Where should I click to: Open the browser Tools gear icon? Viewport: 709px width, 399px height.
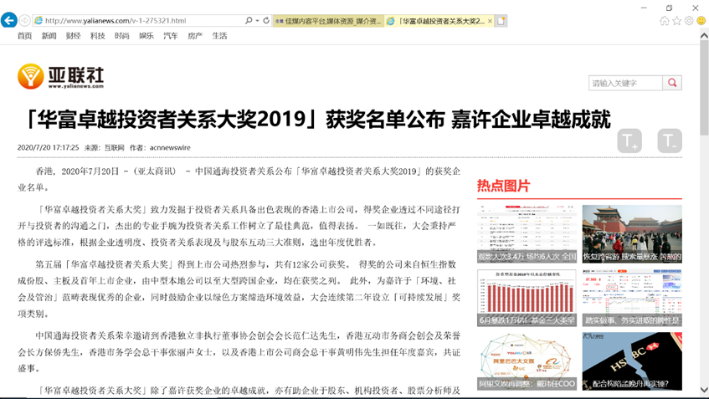point(689,21)
